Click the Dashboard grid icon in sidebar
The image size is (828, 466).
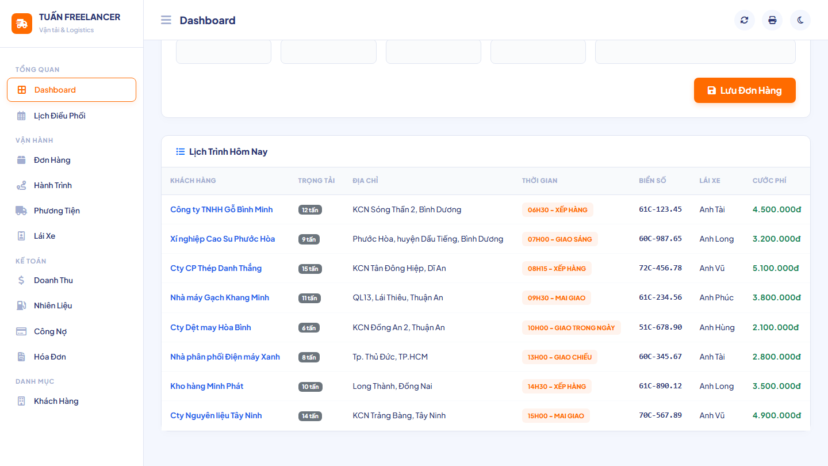point(22,90)
